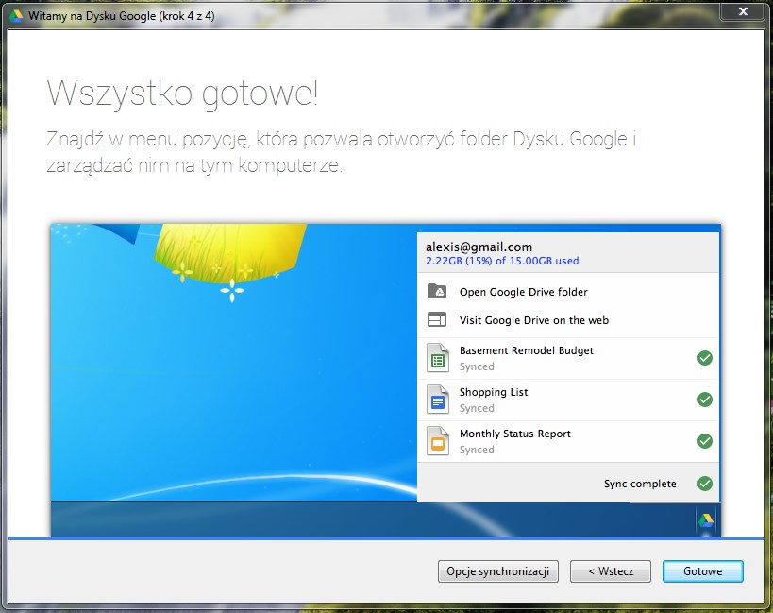Click the check mark beside Shopping List
Image resolution: width=773 pixels, height=613 pixels.
point(705,400)
